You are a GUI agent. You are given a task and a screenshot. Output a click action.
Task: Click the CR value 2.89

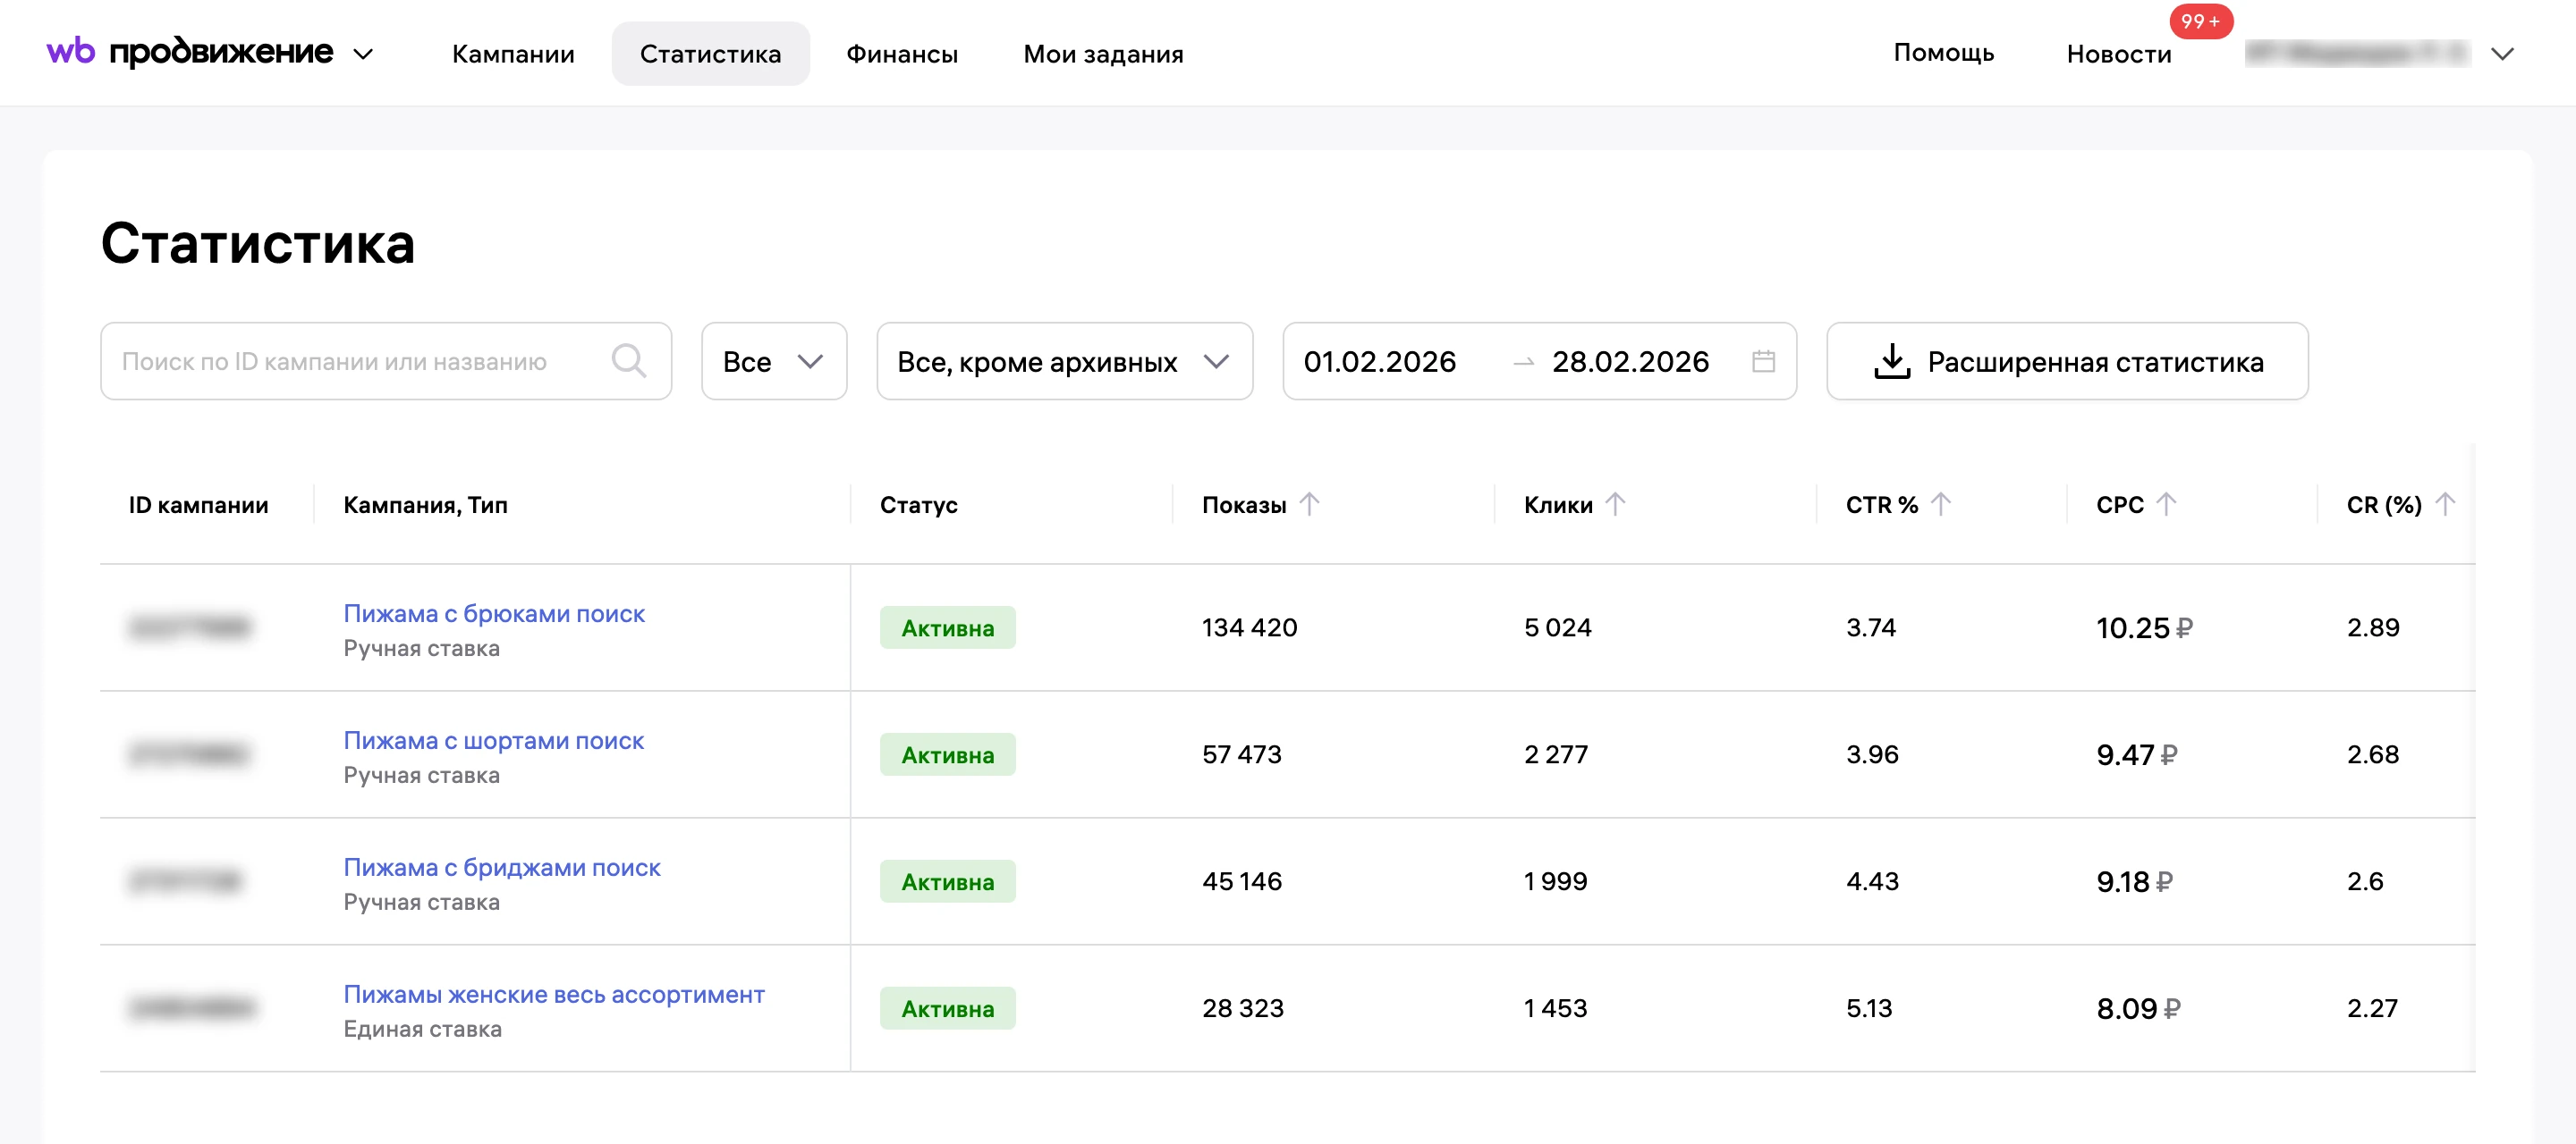pos(2372,627)
